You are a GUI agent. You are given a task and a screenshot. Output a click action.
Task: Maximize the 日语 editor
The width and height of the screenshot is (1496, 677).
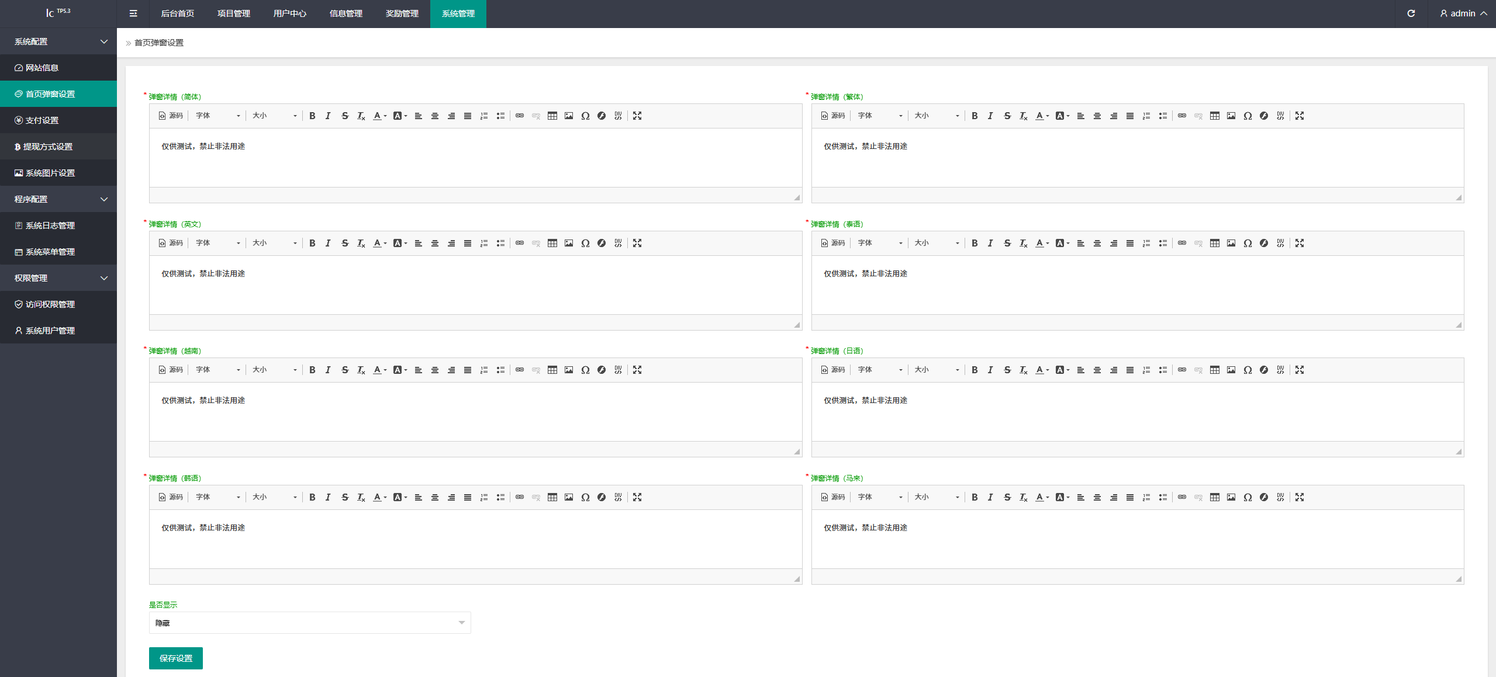point(1300,370)
